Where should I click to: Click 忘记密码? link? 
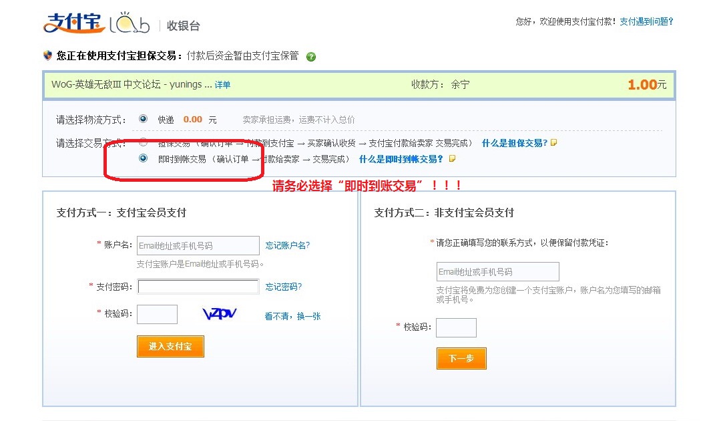pyautogui.click(x=284, y=287)
